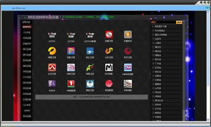Select 山东省 in the channel tree
Viewport: 211px width, 127px height.
point(158,88)
